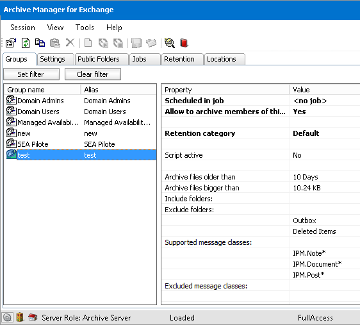Click the Copy icon in the toolbar
Image resolution: width=360 pixels, height=325 pixels.
point(40,43)
